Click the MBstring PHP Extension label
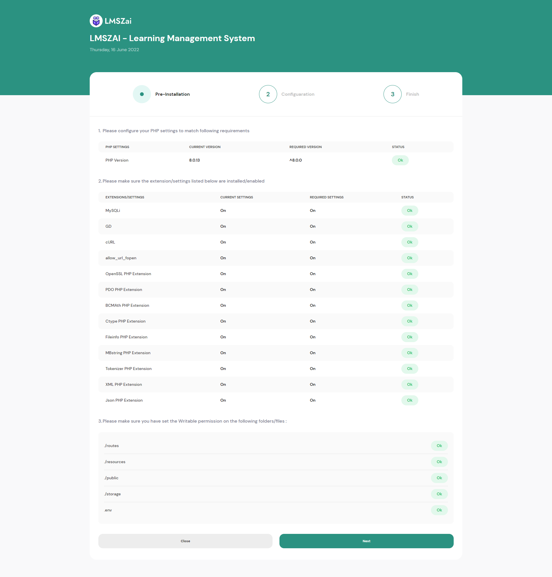The width and height of the screenshot is (552, 577). pyautogui.click(x=128, y=353)
